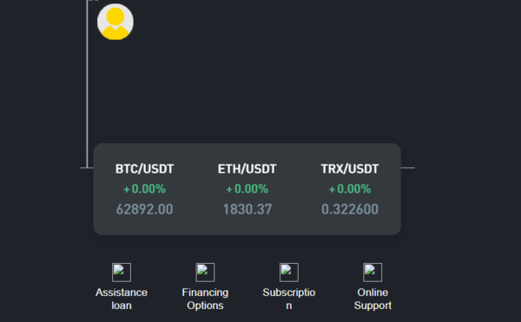Open the Online Support text label
The image size is (521, 322).
(373, 299)
